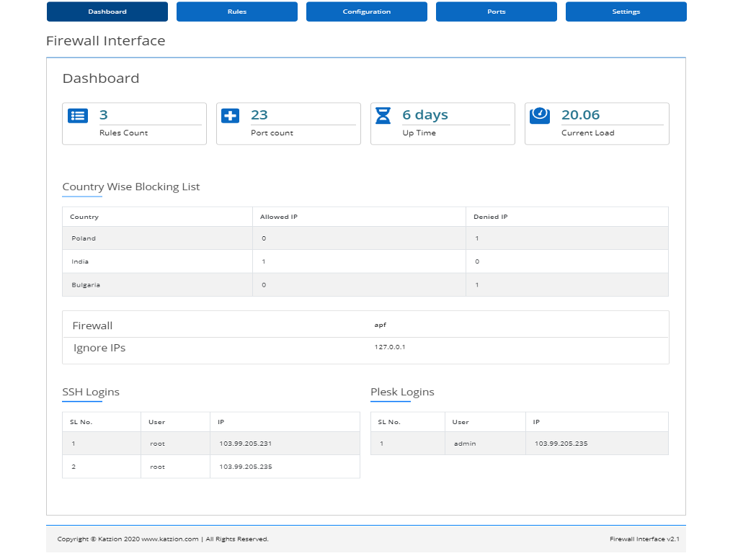Click the Firewall row label

(x=92, y=326)
